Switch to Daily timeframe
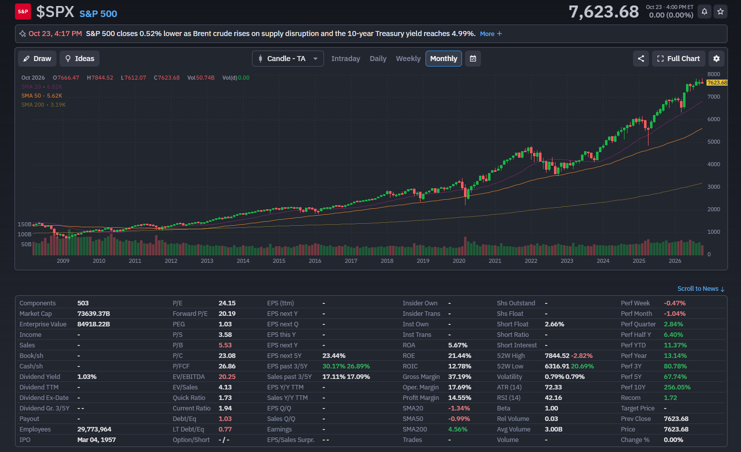Viewport: 741px width, 452px height. (378, 59)
